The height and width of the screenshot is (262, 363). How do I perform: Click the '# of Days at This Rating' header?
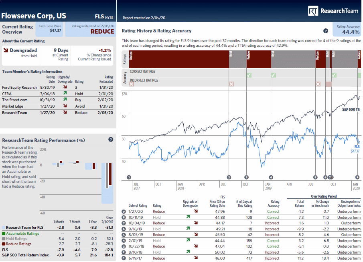pyautogui.click(x=244, y=203)
